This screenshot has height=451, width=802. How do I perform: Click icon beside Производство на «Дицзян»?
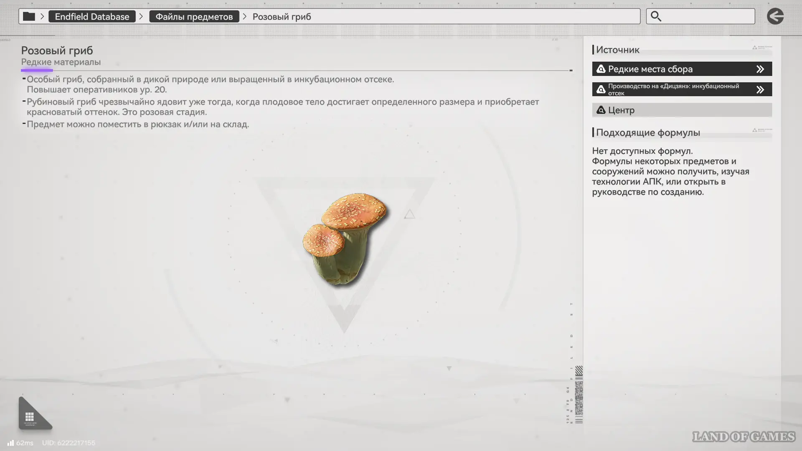[x=601, y=89]
